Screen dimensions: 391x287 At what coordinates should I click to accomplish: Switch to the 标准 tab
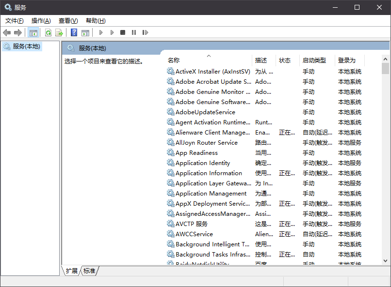click(x=89, y=271)
